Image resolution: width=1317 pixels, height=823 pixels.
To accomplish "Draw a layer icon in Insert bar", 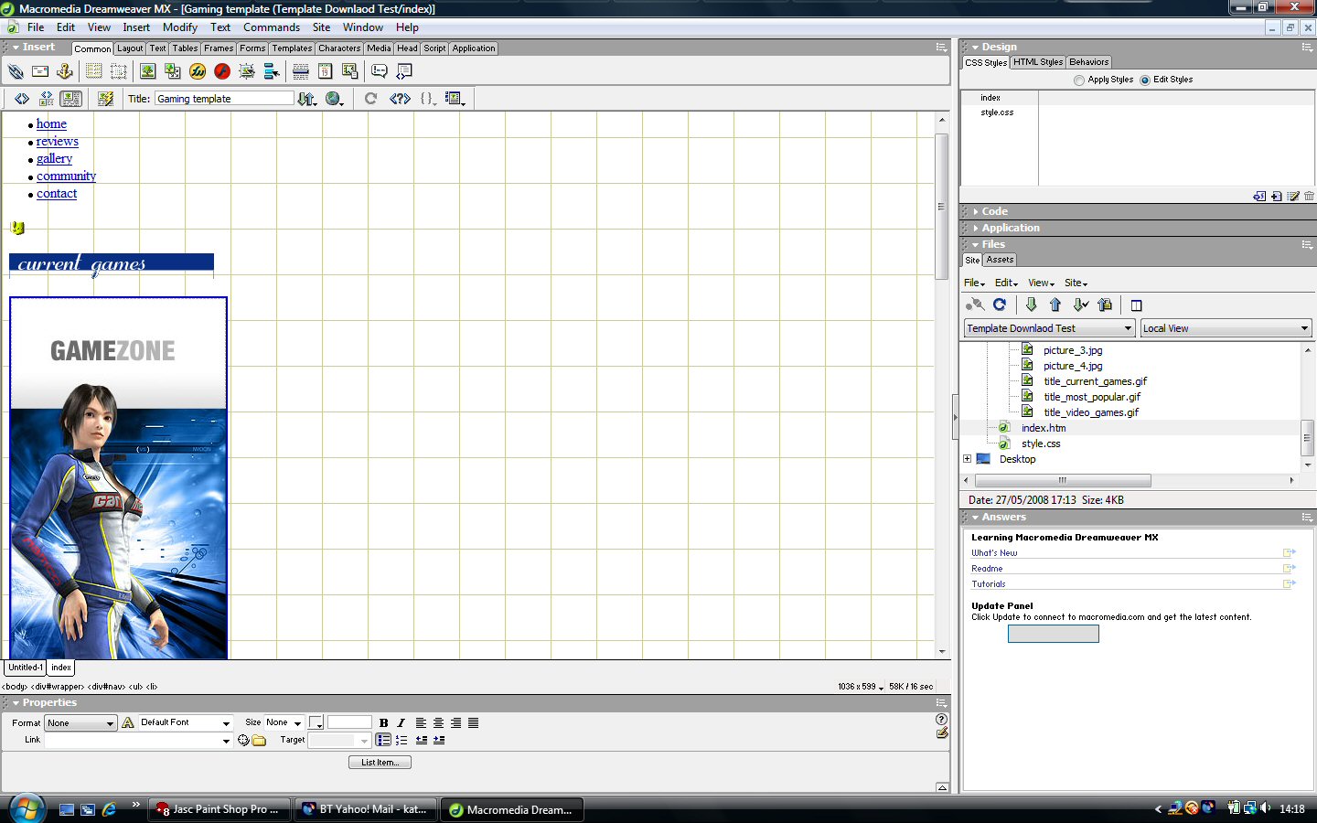I will [x=119, y=71].
